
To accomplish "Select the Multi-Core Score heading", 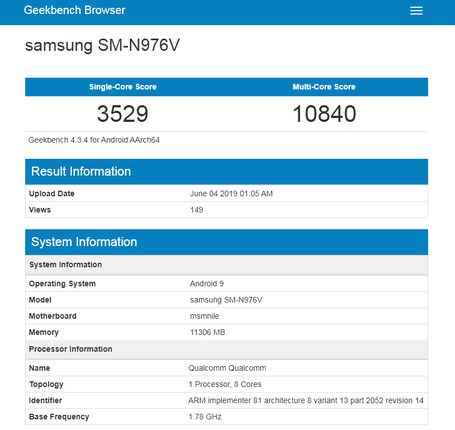I will (x=324, y=87).
